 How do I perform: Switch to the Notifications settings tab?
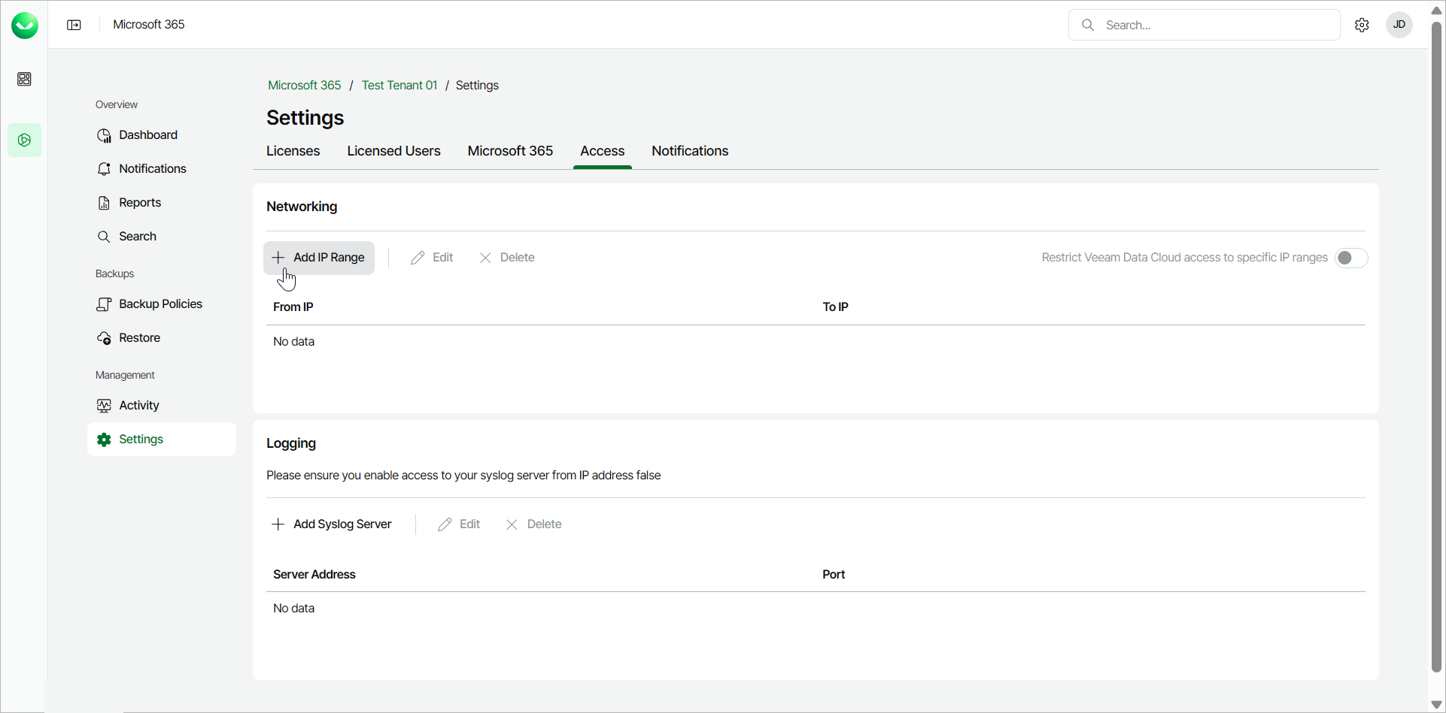[x=690, y=151]
